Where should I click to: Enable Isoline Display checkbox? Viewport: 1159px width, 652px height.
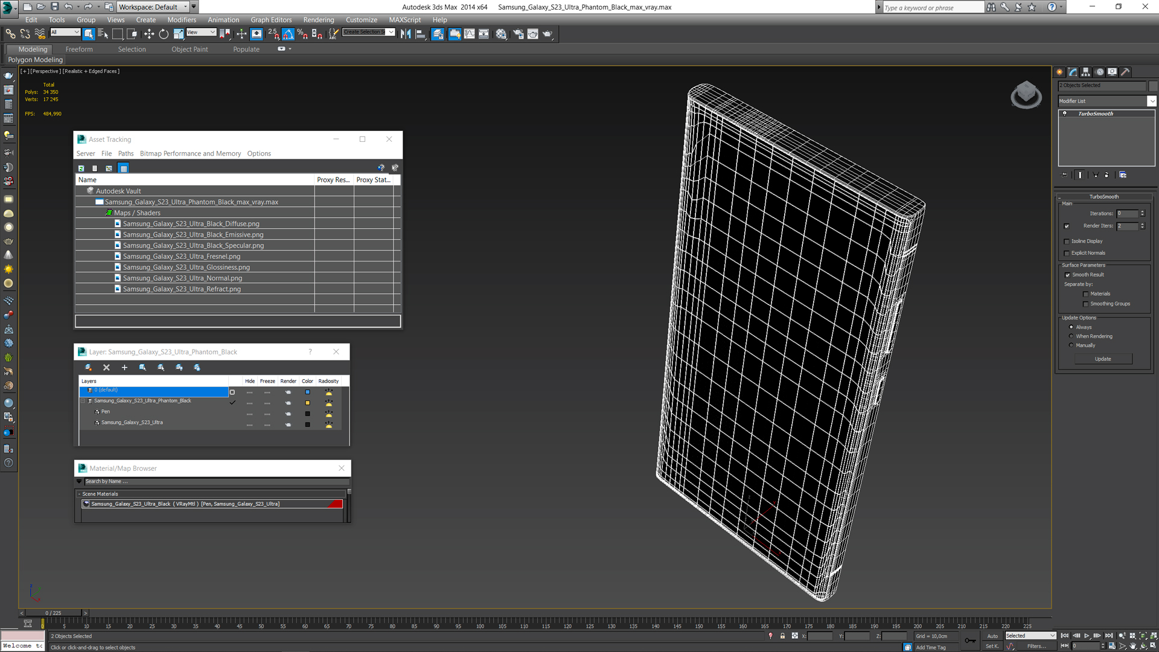[x=1067, y=241]
